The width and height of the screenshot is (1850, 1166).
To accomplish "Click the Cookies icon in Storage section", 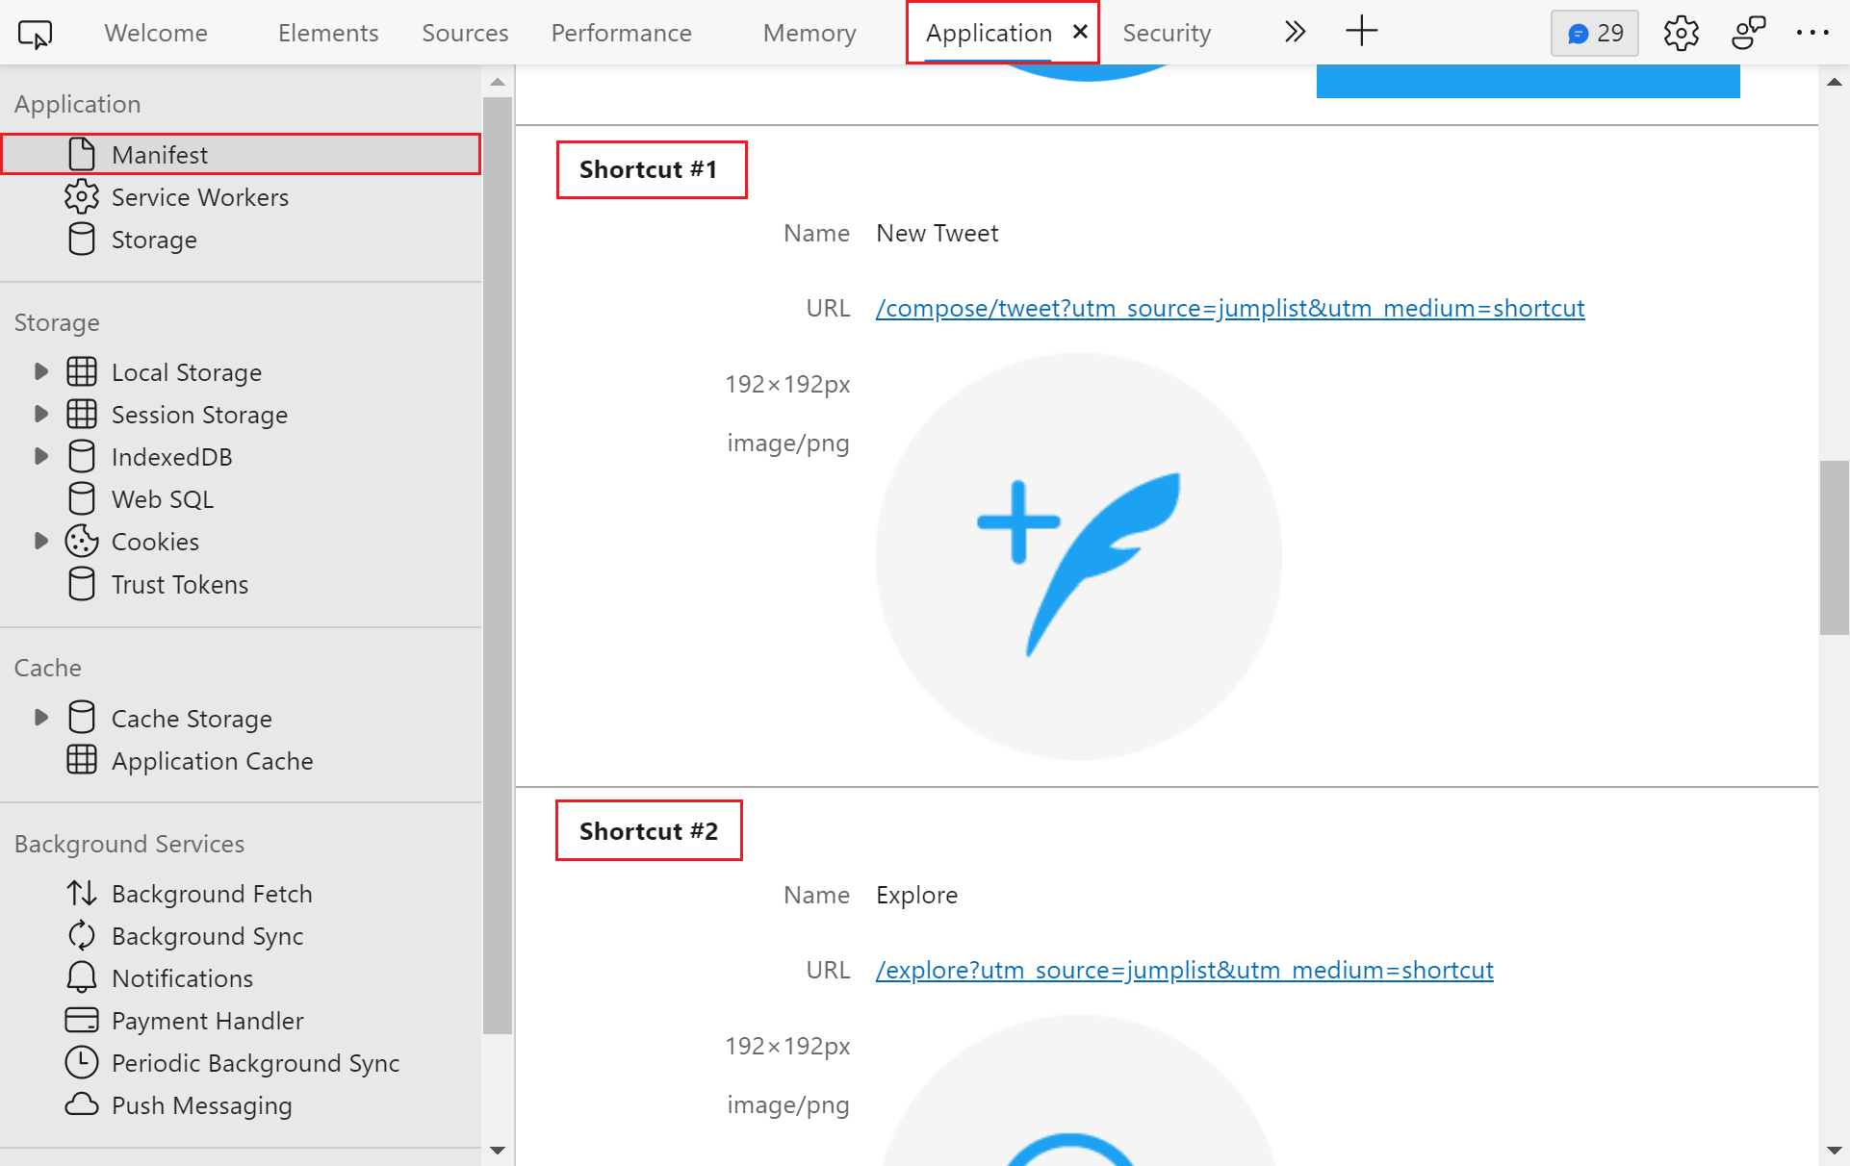I will [x=84, y=542].
